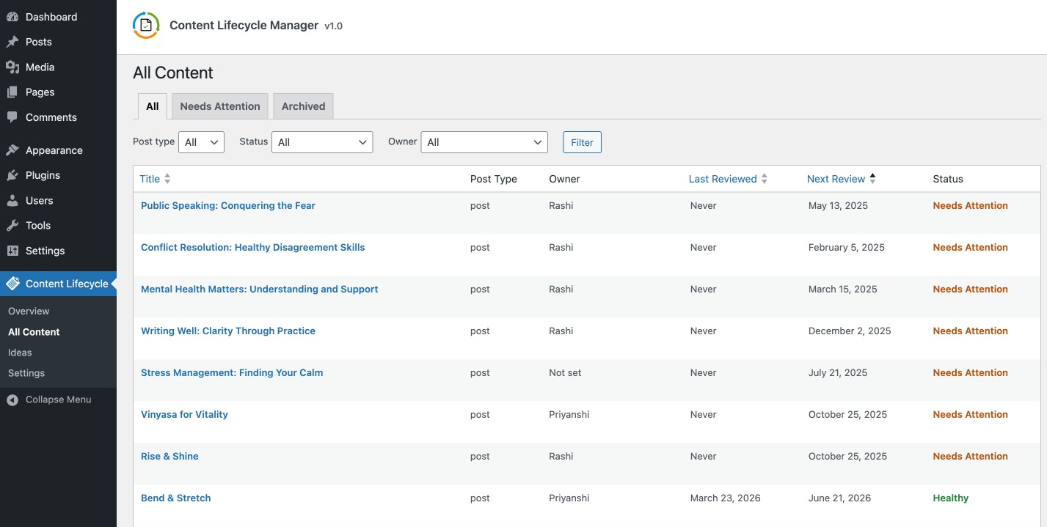Click the Appearance brush icon

[x=12, y=150]
